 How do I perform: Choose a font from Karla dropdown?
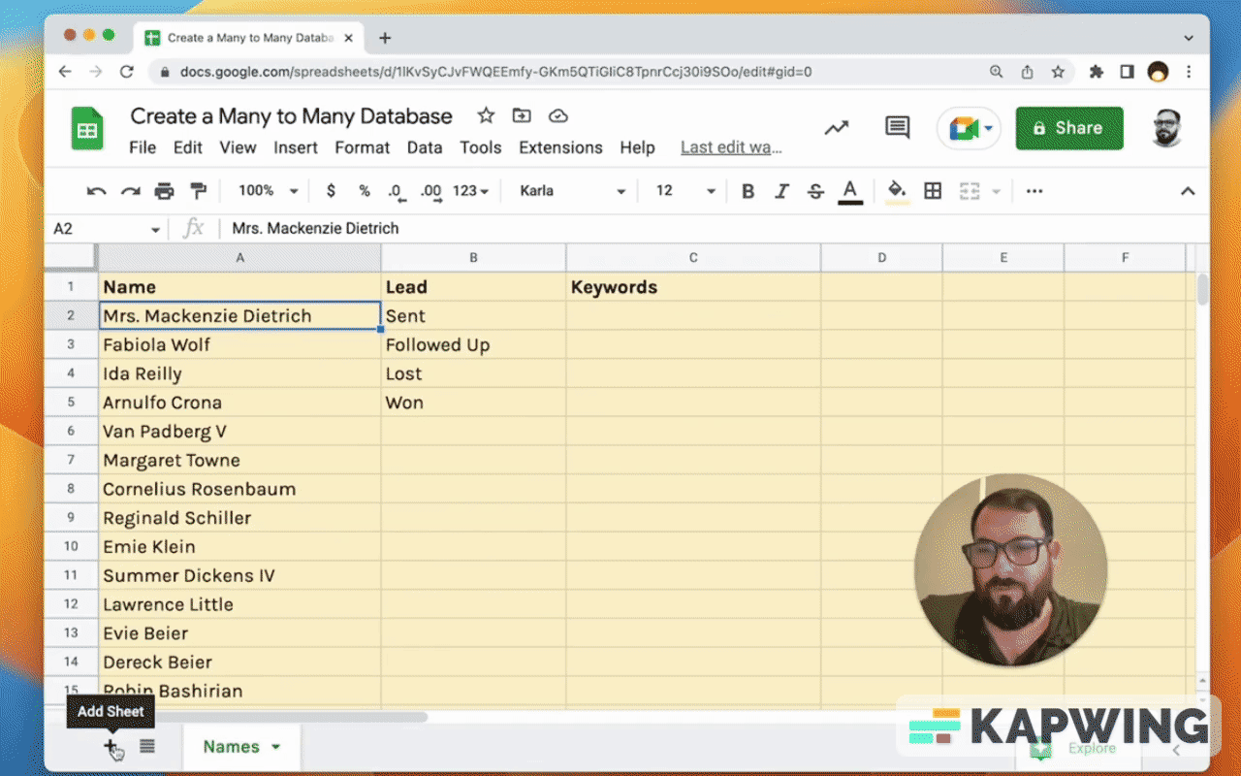tap(573, 191)
